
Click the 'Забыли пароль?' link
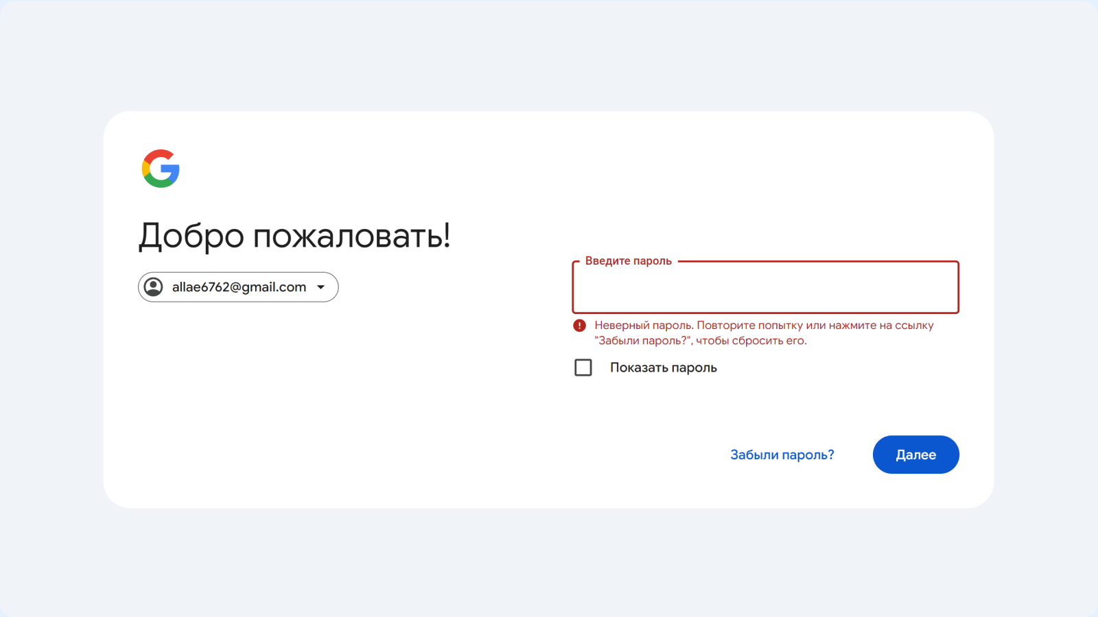click(x=782, y=454)
